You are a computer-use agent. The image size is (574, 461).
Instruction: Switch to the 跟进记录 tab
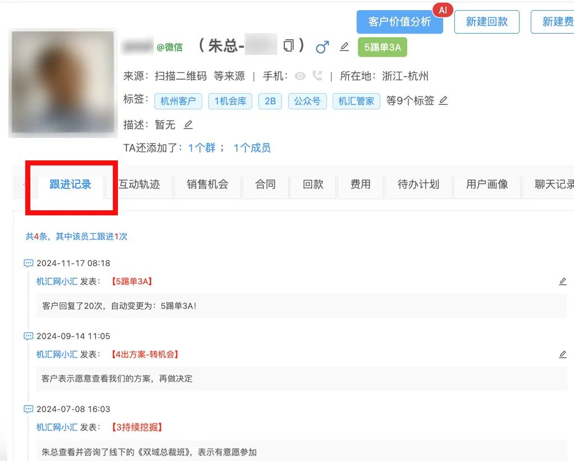click(x=70, y=185)
